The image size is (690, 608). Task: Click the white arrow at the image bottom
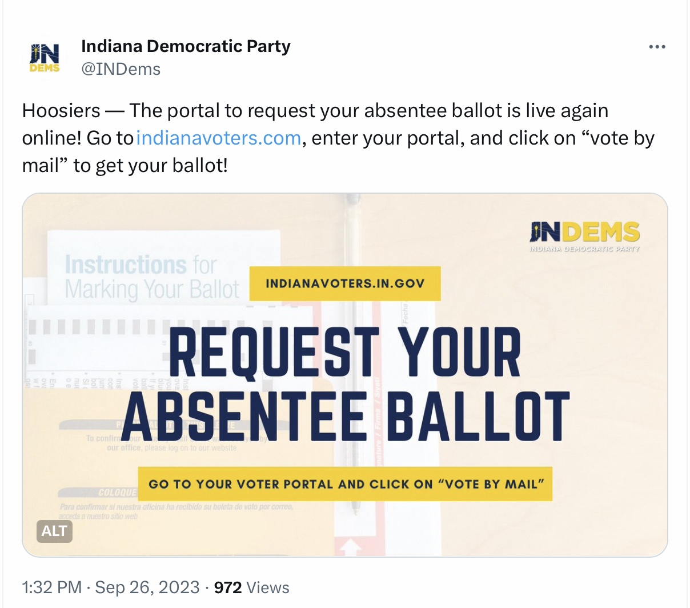(351, 547)
